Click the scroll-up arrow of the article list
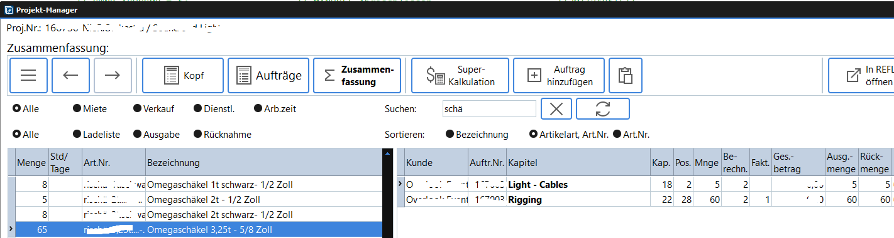Screen dimensions: 894x238 pyautogui.click(x=387, y=153)
